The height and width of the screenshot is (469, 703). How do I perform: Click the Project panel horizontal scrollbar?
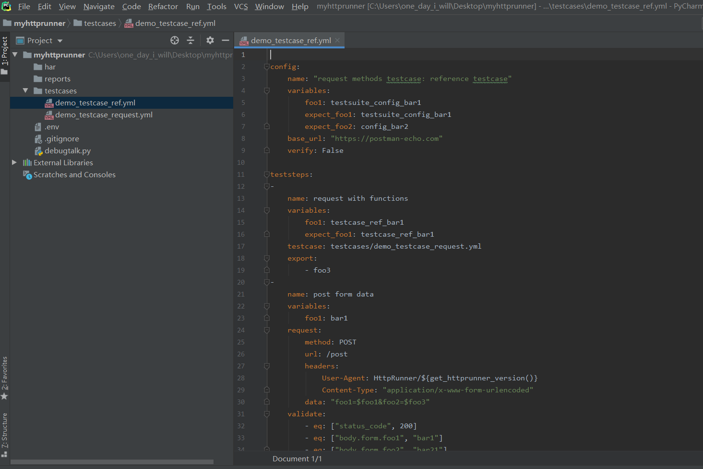click(x=112, y=462)
